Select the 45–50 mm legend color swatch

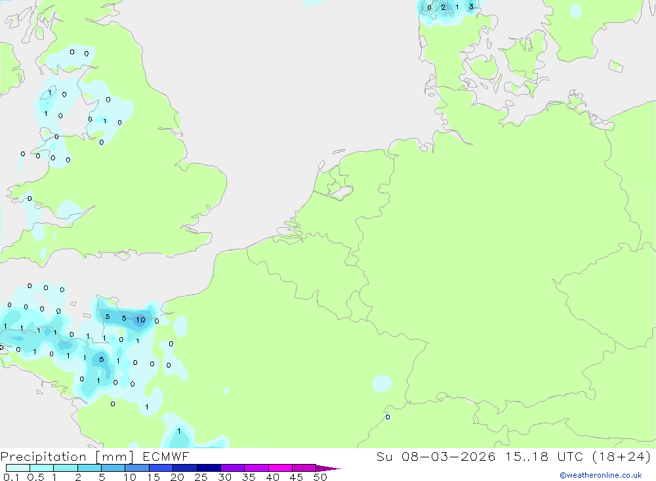[304, 468]
